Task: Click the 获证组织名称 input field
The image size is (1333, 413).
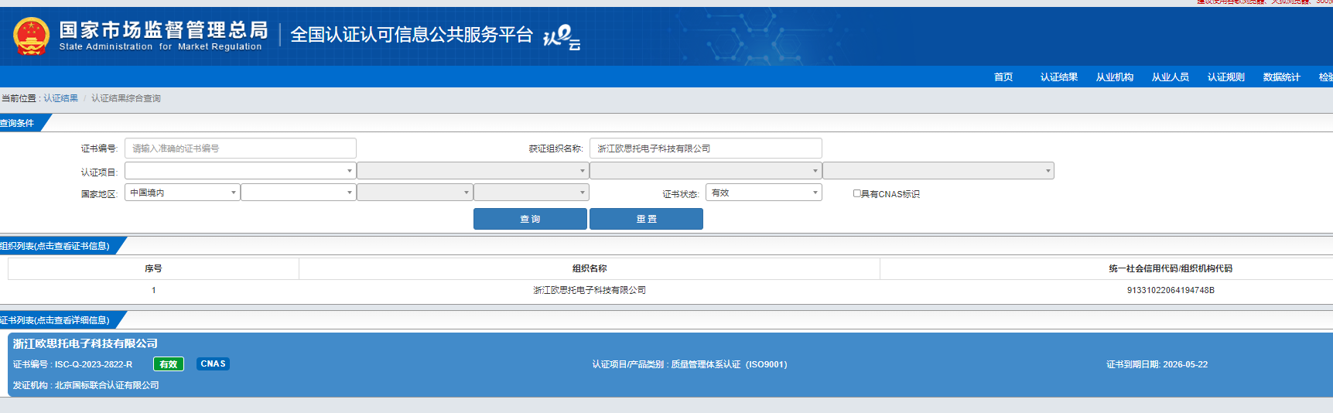Action: [x=706, y=148]
